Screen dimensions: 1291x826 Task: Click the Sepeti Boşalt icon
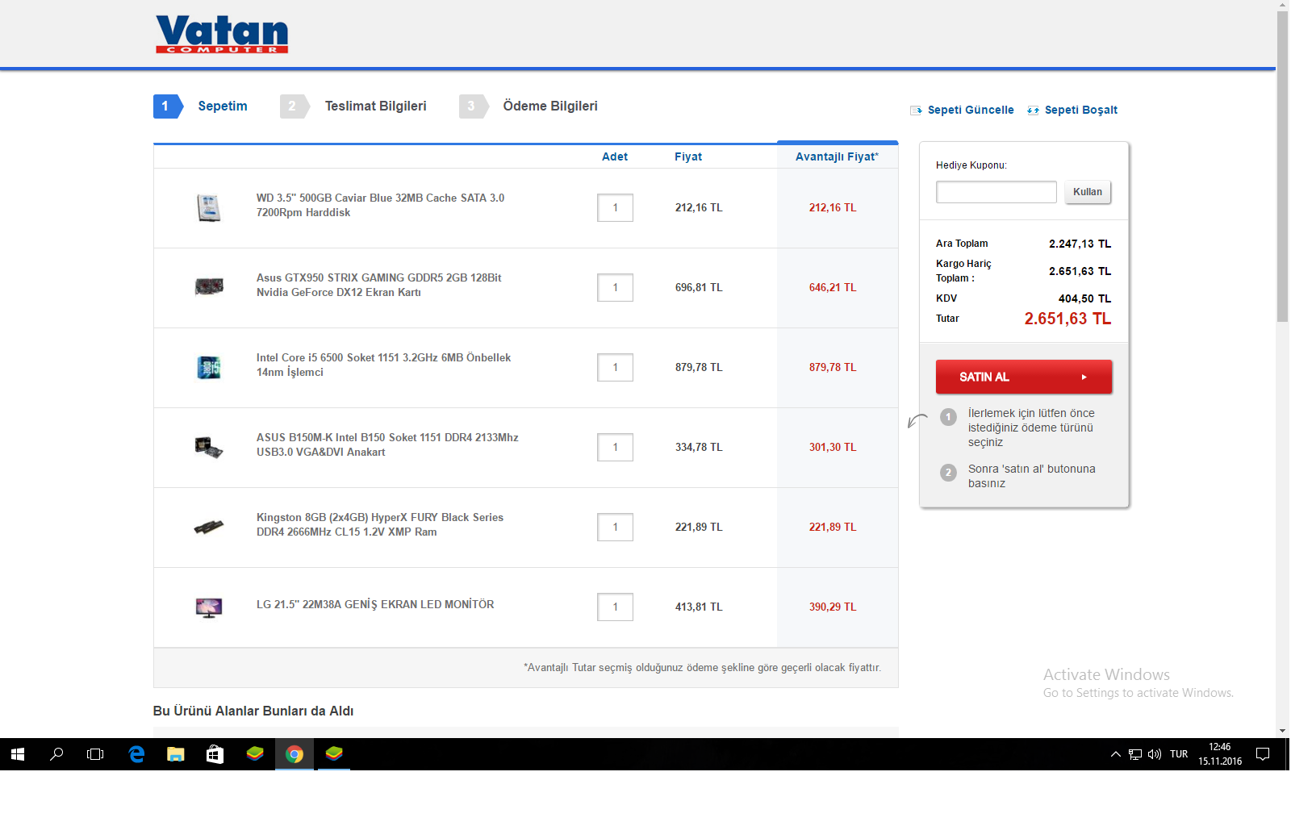tap(1033, 111)
